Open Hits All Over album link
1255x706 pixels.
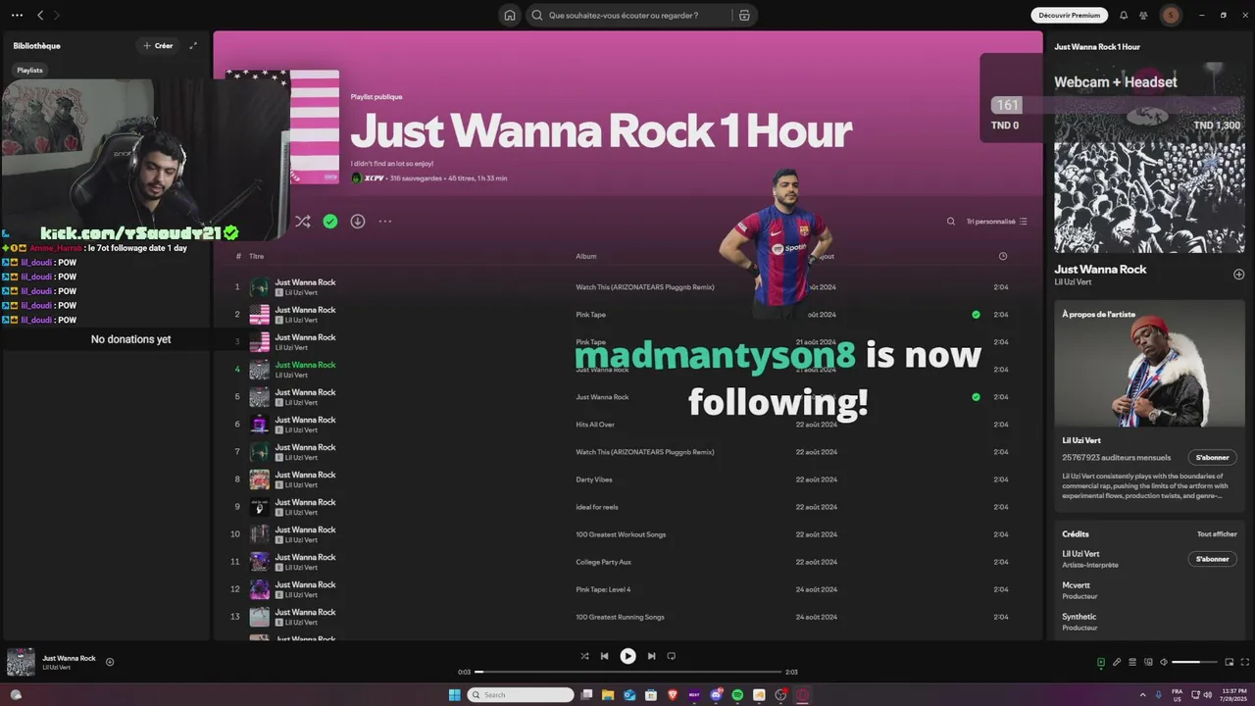(x=595, y=425)
